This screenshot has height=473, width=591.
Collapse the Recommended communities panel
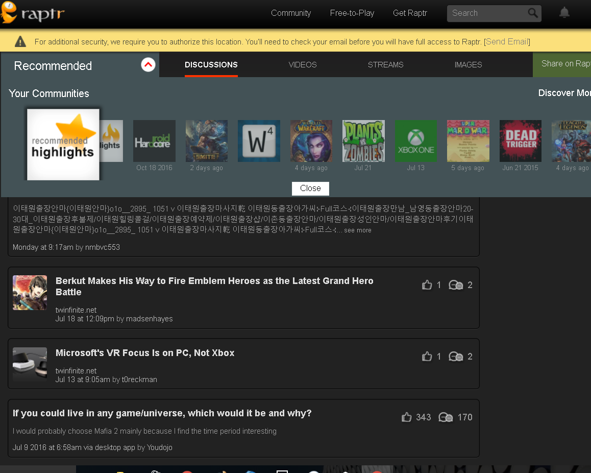[148, 65]
